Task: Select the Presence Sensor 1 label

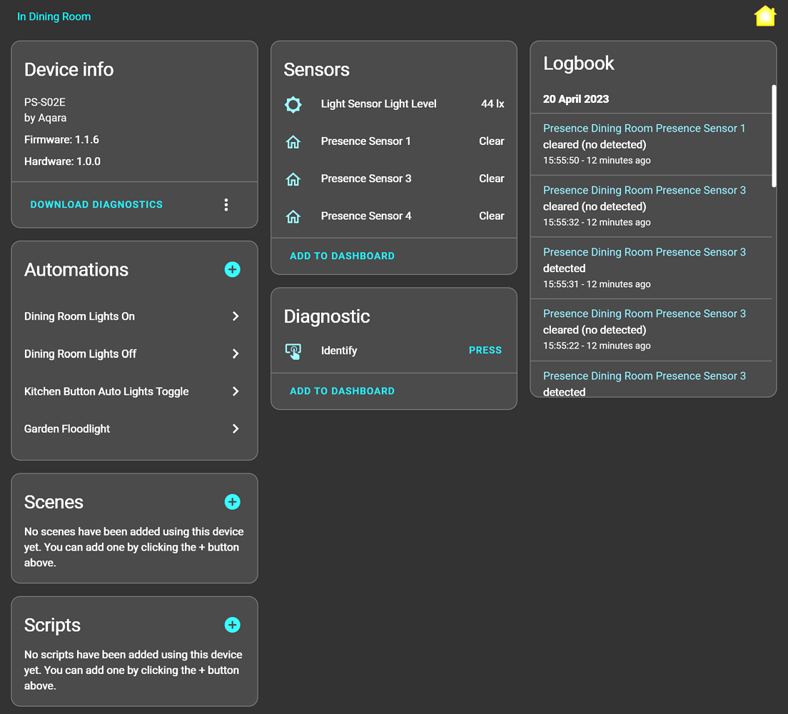Action: (x=365, y=141)
